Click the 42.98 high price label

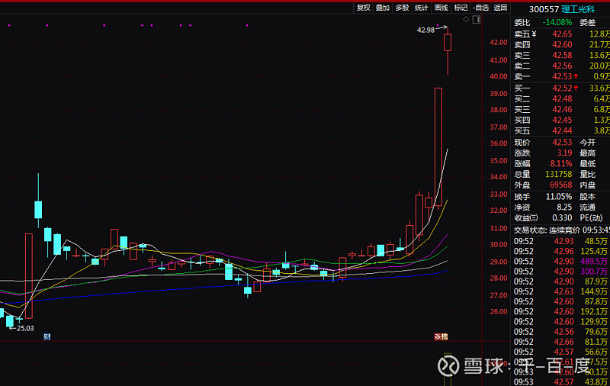tap(425, 30)
